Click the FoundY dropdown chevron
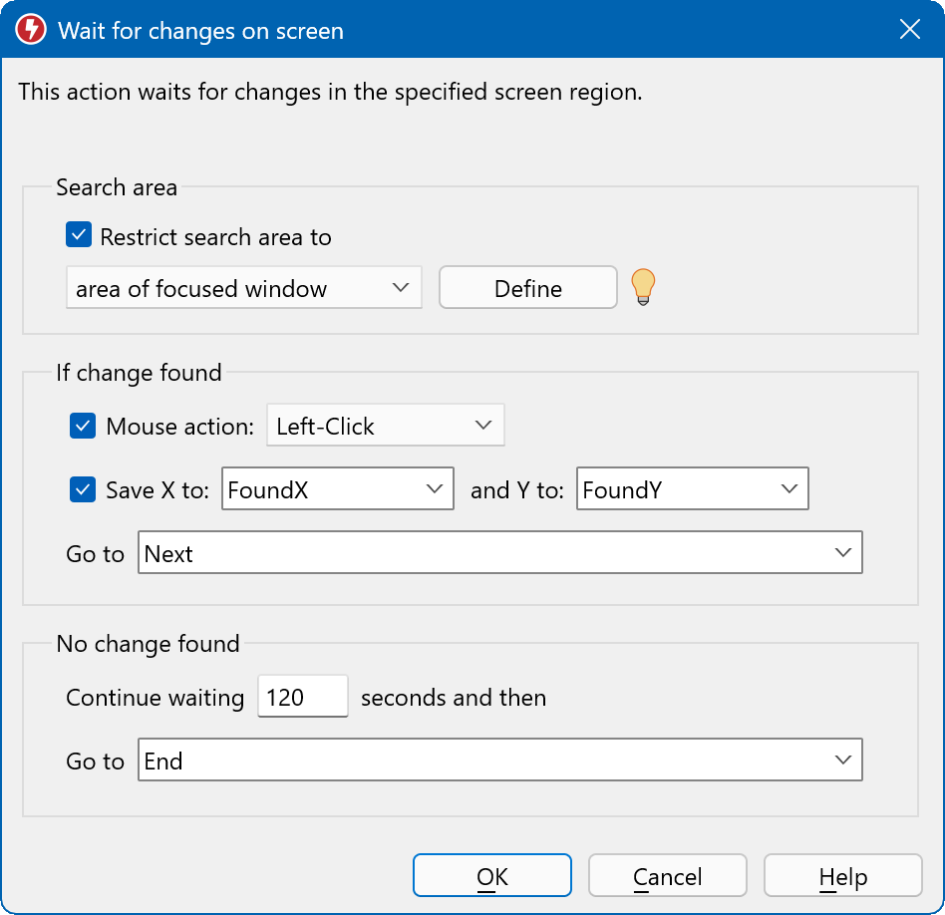The width and height of the screenshot is (945, 915). pos(788,489)
